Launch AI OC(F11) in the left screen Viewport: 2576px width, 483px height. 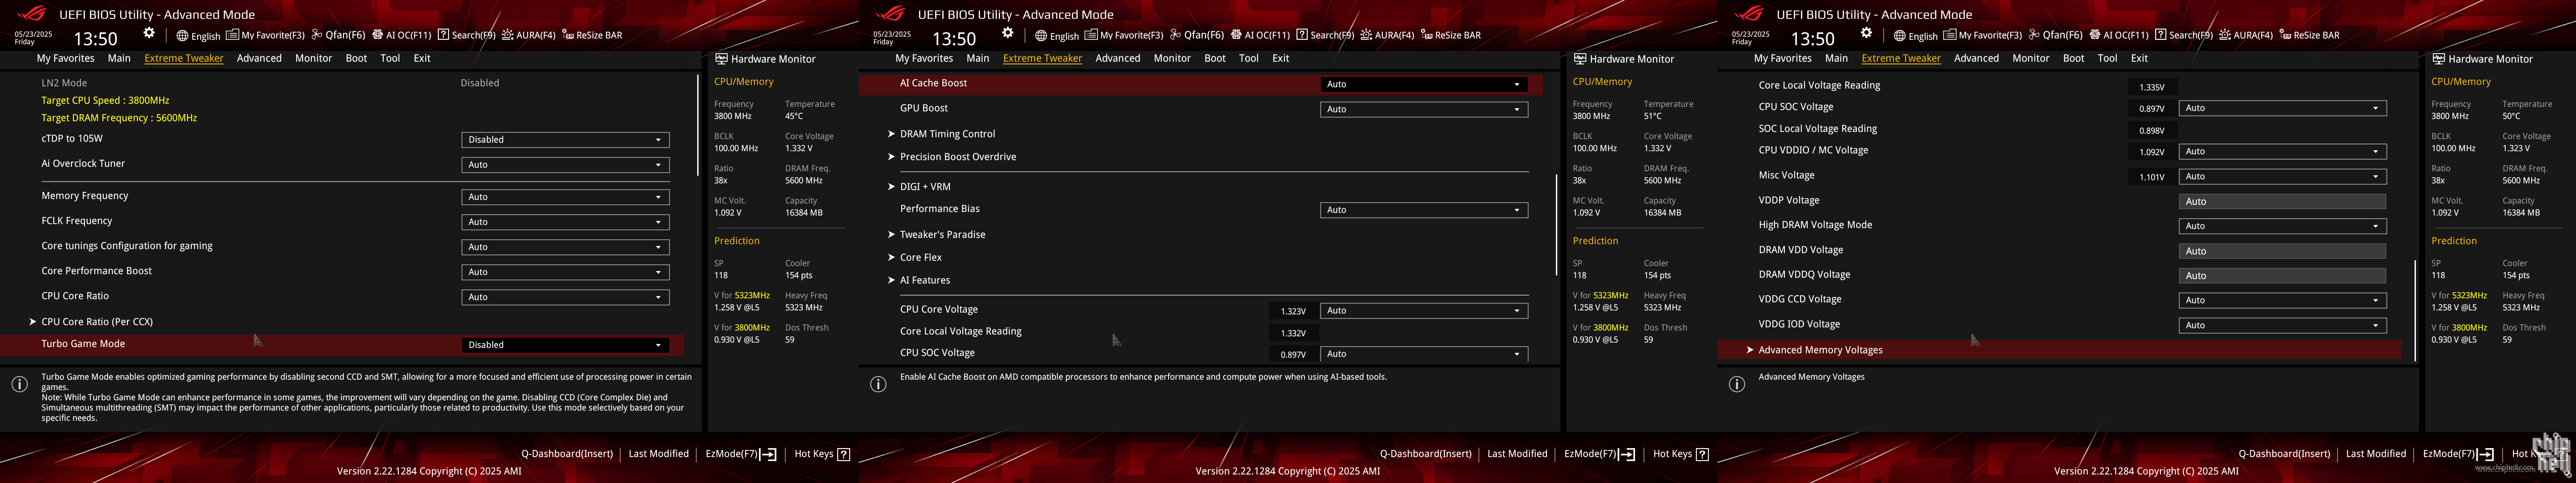coord(402,35)
